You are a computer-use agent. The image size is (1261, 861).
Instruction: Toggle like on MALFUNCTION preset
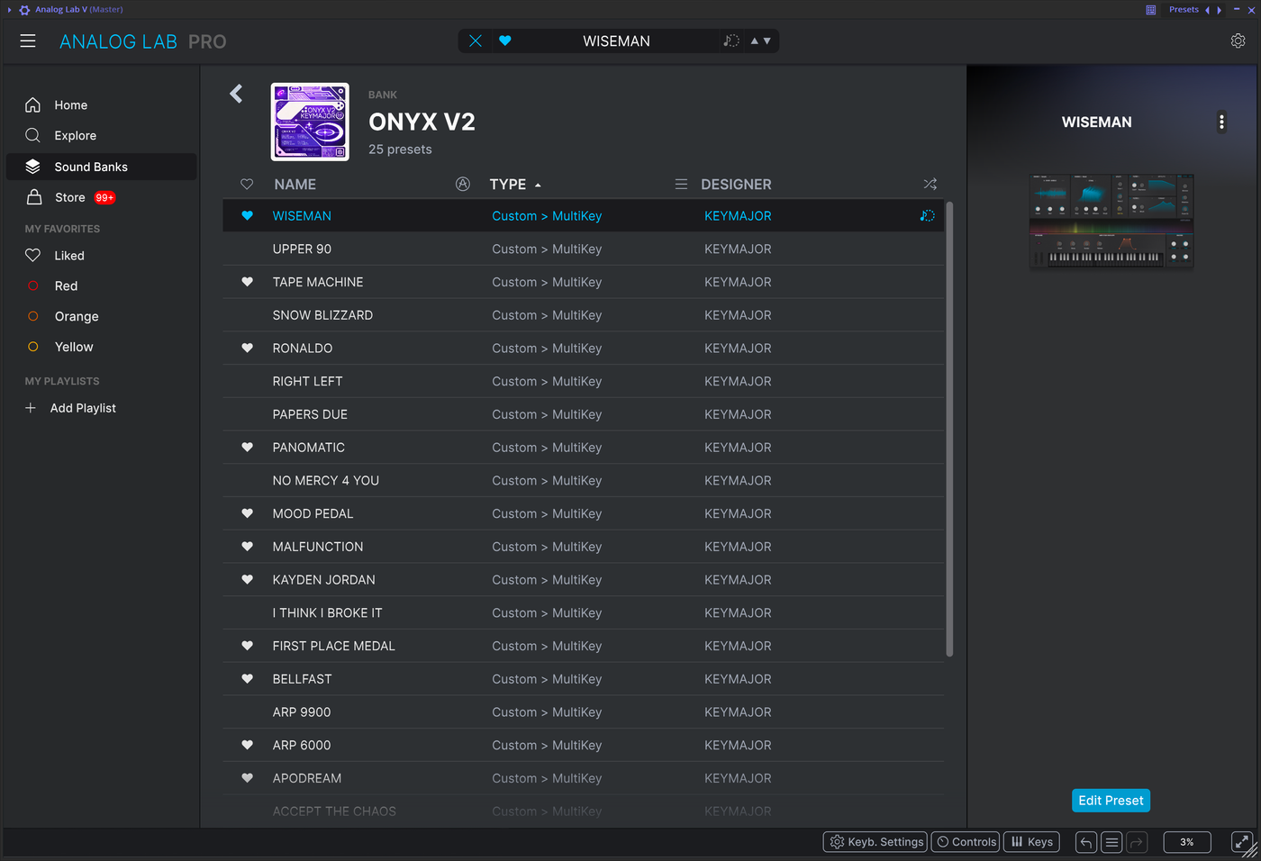(247, 547)
